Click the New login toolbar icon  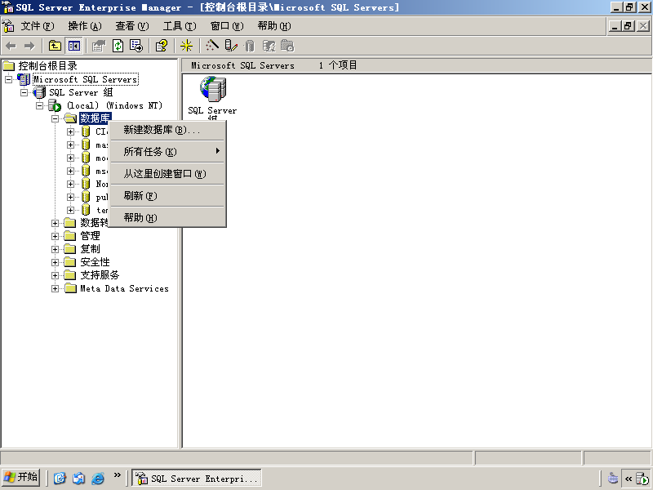tap(269, 46)
